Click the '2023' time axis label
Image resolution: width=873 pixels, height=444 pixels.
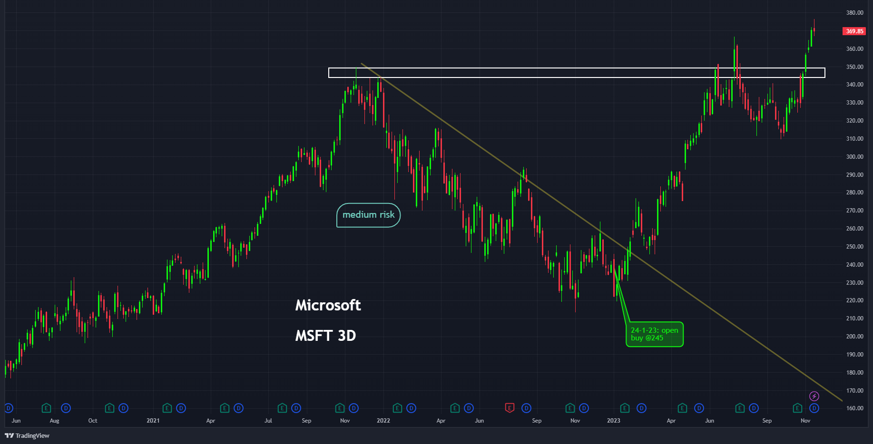click(x=614, y=421)
